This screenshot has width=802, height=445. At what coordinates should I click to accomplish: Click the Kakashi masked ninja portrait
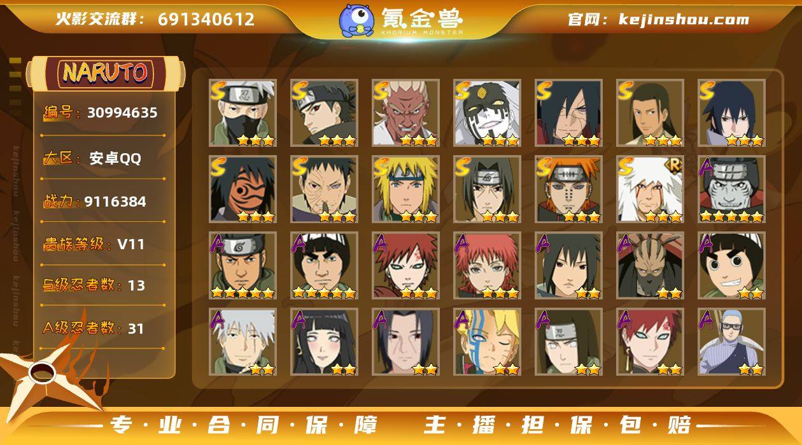point(243,113)
